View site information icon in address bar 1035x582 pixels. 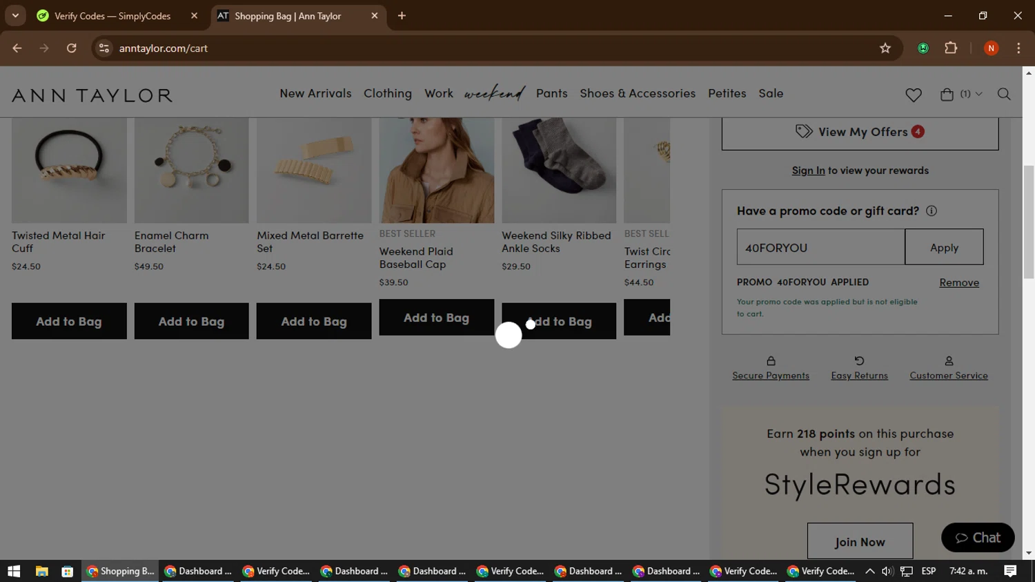[104, 48]
